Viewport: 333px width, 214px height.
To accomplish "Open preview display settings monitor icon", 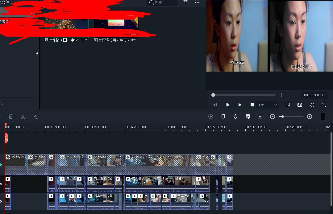I will coord(287,105).
